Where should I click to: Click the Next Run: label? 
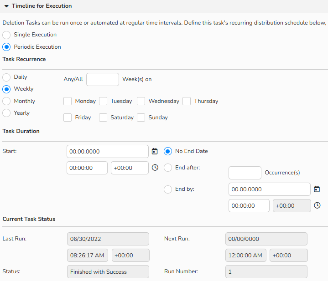click(177, 239)
